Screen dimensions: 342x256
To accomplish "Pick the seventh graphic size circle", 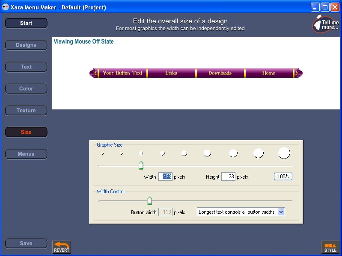I will [x=233, y=153].
